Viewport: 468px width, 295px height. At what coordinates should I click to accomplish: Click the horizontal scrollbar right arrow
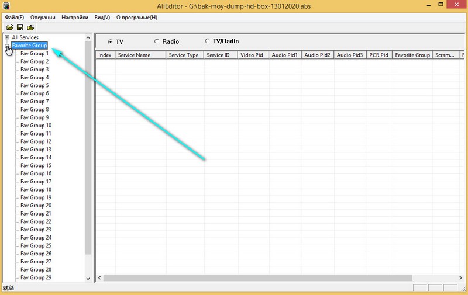pyautogui.click(x=460, y=277)
